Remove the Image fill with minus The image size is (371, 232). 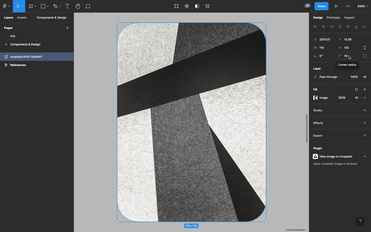(365, 98)
